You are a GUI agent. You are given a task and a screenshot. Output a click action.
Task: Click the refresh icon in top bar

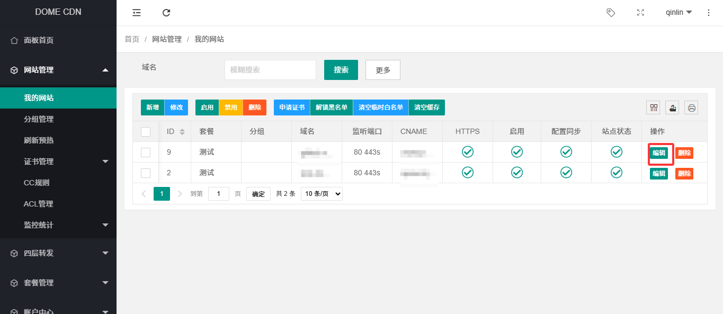[x=166, y=13]
